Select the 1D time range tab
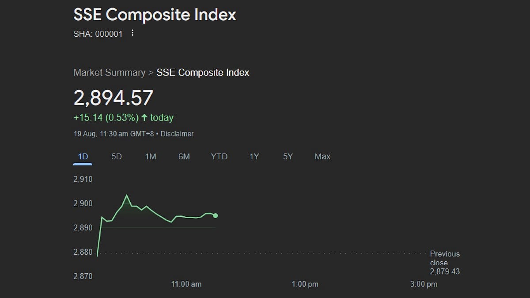530x298 pixels. coord(83,157)
